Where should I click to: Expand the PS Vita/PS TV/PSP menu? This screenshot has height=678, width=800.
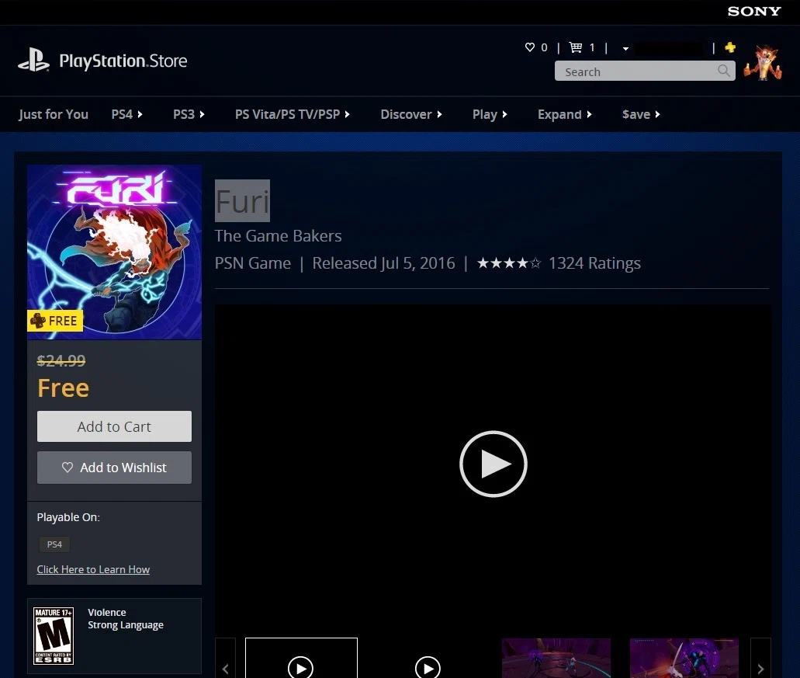(293, 114)
